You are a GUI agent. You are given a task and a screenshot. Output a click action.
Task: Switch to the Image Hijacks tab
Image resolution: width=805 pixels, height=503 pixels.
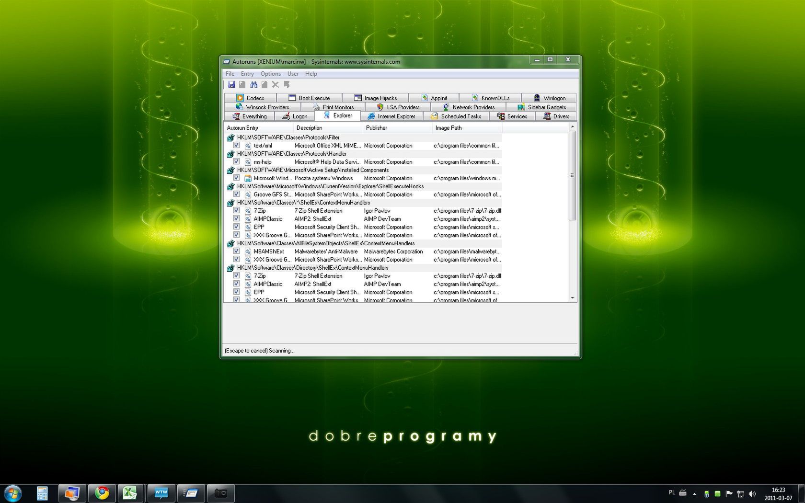[x=375, y=98]
